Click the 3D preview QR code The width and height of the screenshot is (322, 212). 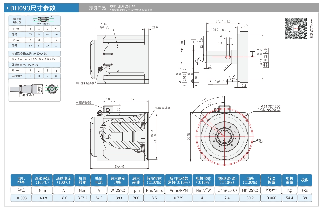point(296,29)
